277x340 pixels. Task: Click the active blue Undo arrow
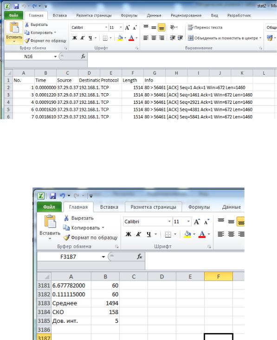[x=62, y=196]
